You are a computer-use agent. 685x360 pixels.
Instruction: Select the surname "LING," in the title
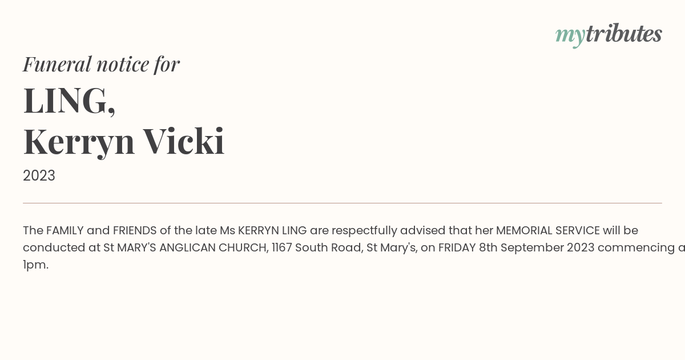coord(69,101)
